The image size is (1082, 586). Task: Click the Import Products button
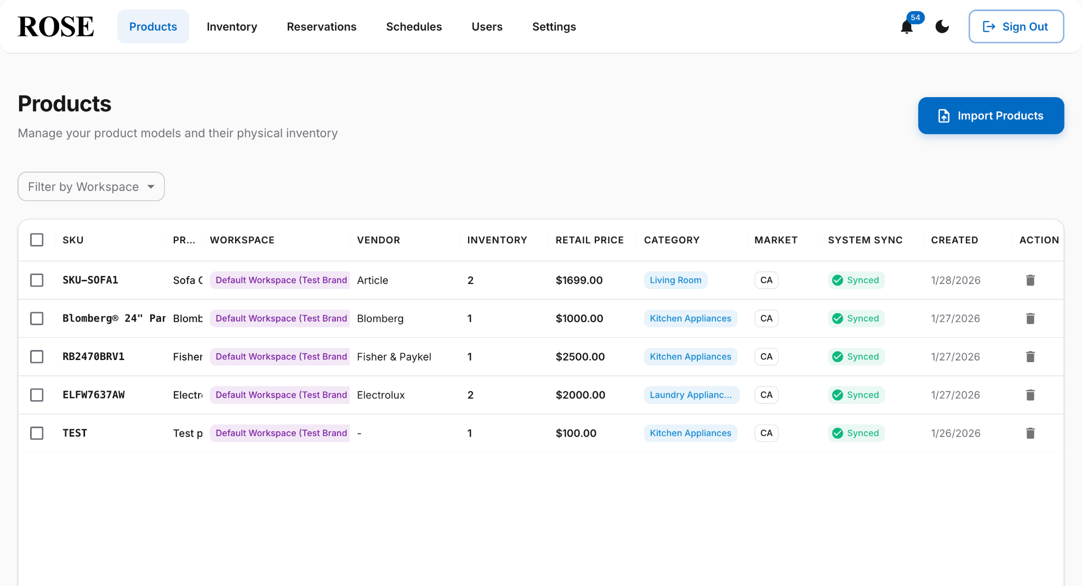[x=991, y=116]
